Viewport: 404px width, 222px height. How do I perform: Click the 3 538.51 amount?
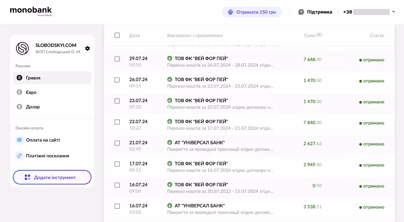(312, 207)
